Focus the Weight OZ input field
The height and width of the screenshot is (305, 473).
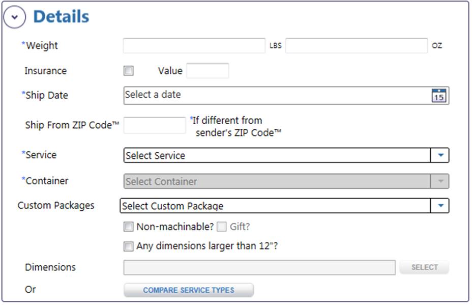click(357, 46)
